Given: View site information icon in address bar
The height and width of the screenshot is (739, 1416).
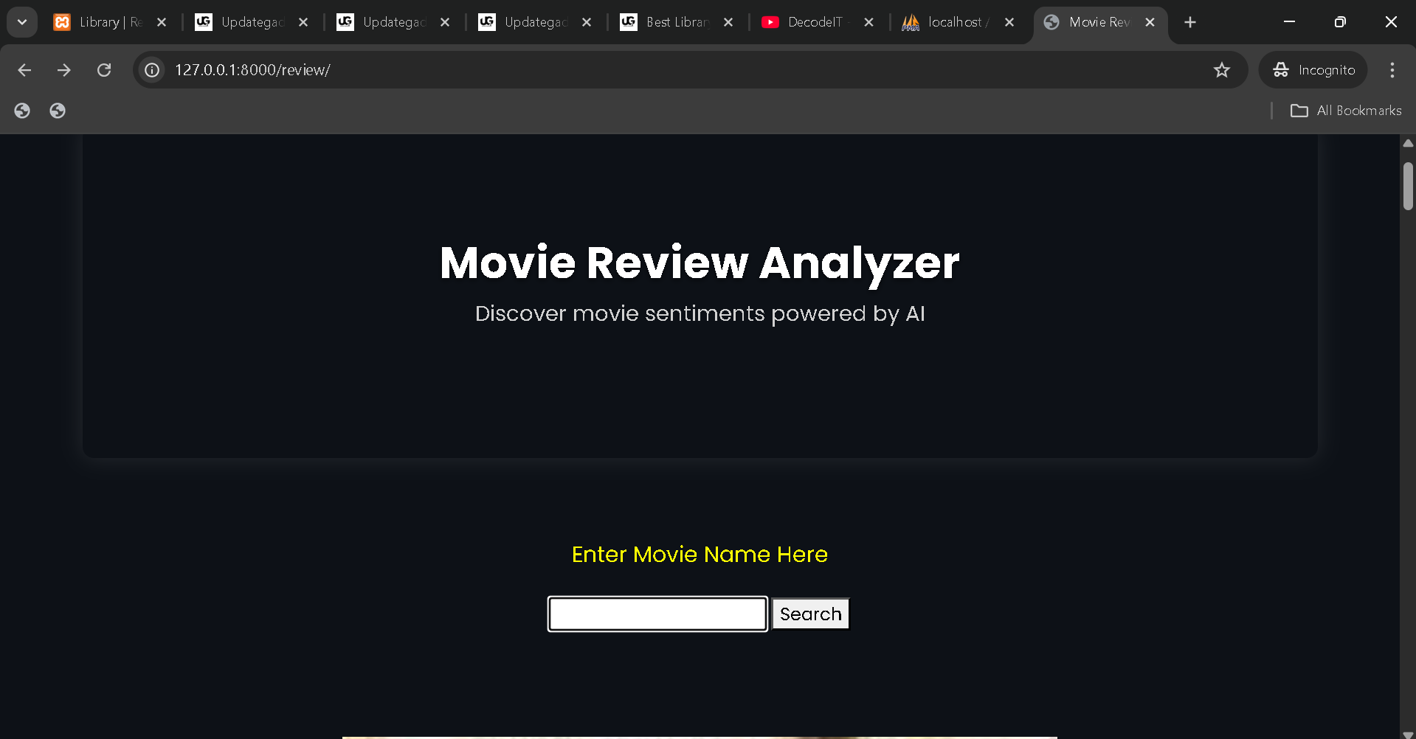Looking at the screenshot, I should pos(152,70).
